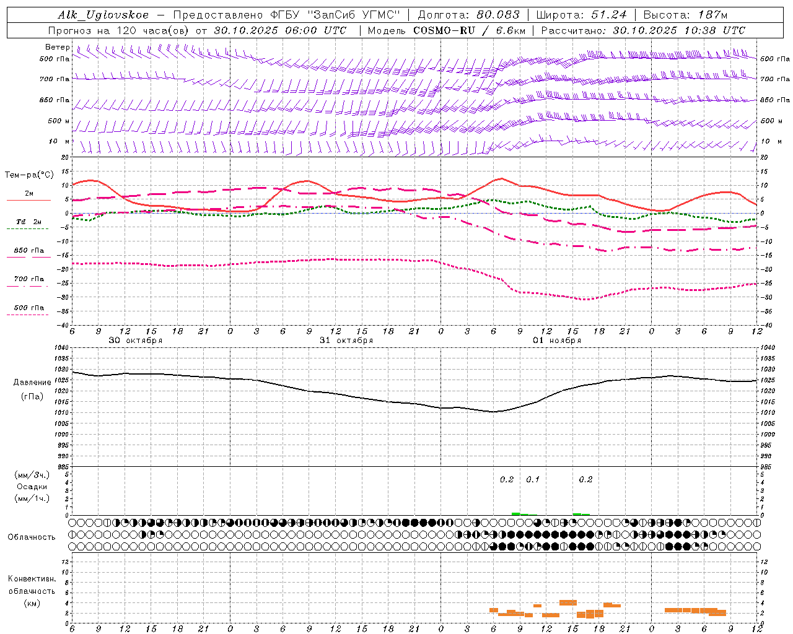Click the 'Td 2м' dew point legend entry

(29, 222)
